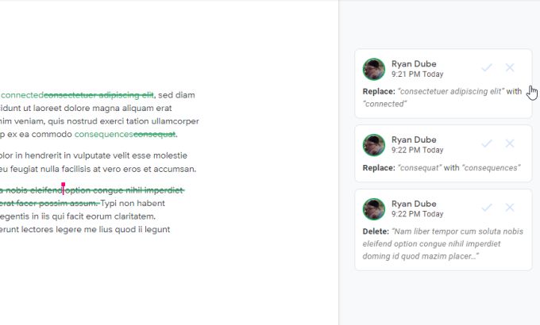
Task: Click the avatar on the Delete suggestion card
Action: (374, 208)
